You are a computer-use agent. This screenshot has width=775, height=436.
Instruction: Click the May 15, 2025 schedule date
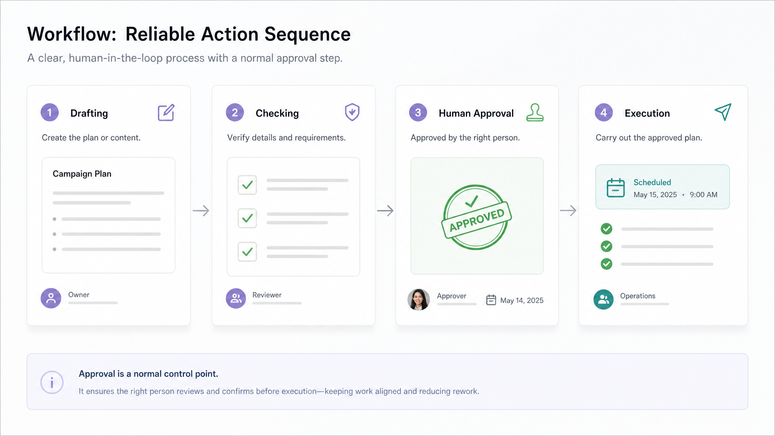point(655,195)
